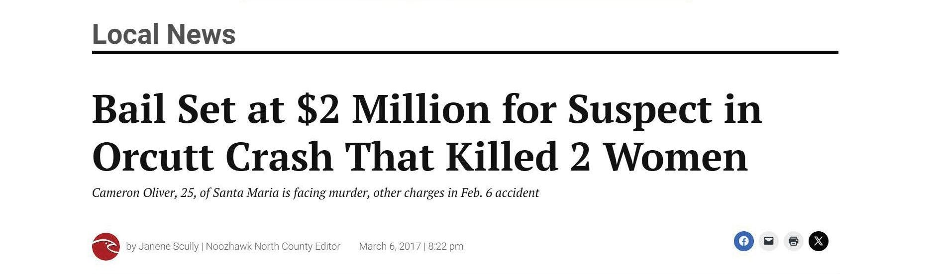Viewport: 935px width, 274px height.
Task: Click the italic subheadline about Cameron Oliver
Action: [x=315, y=192]
